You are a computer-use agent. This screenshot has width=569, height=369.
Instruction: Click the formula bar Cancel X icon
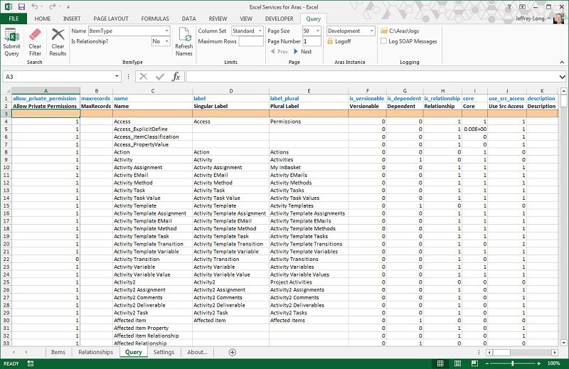tap(144, 77)
